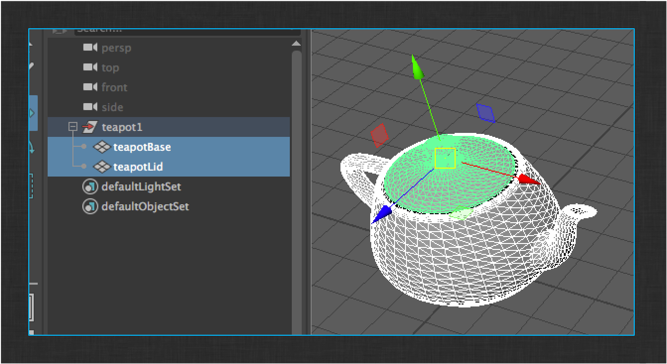Select the top camera label
667x364 pixels.
click(x=110, y=68)
